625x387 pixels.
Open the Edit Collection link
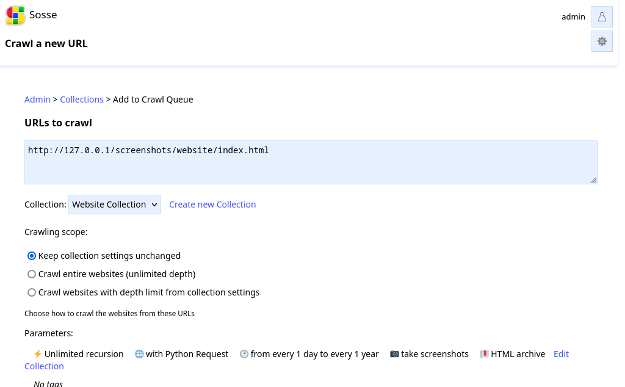pyautogui.click(x=561, y=354)
